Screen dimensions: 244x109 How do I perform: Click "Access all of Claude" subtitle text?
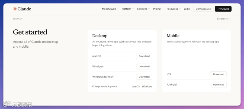[x=36, y=44]
